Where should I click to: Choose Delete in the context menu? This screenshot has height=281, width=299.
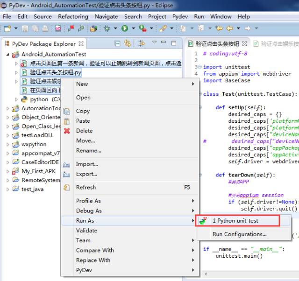click(130, 131)
